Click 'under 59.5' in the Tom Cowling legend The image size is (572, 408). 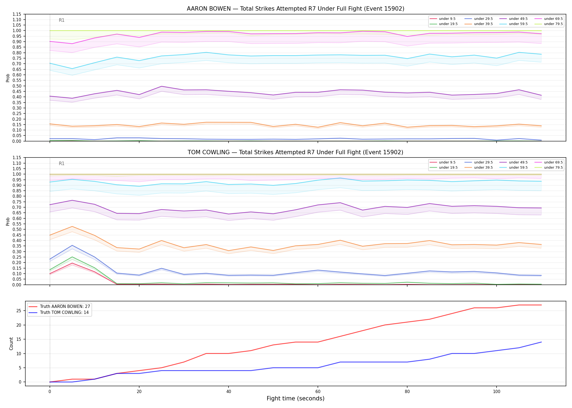click(x=518, y=168)
